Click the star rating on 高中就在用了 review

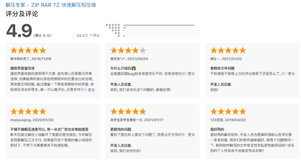[28, 50]
